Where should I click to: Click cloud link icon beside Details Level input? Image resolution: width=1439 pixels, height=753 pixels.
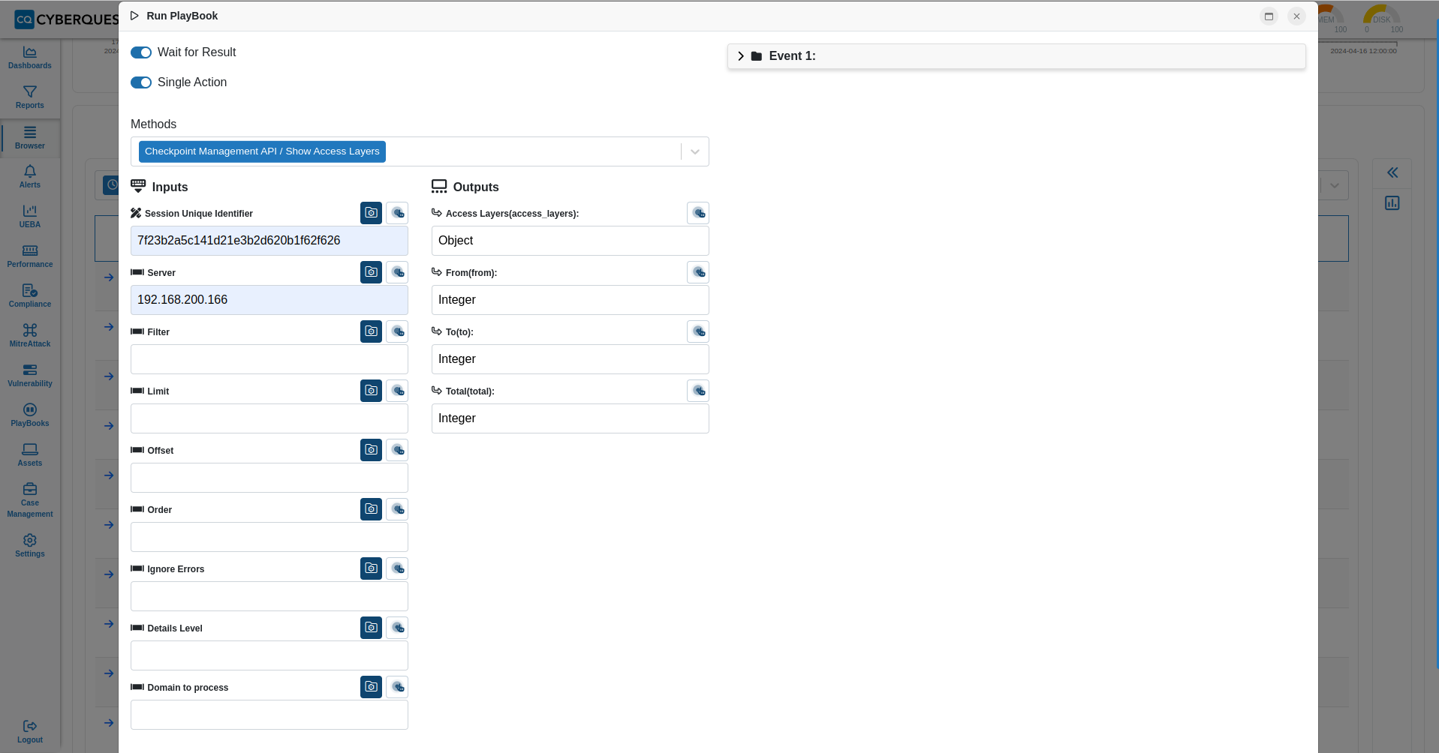397,628
